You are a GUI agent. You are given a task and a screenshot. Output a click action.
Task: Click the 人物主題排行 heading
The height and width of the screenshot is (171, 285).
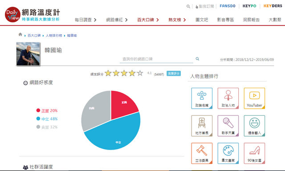point(204,76)
